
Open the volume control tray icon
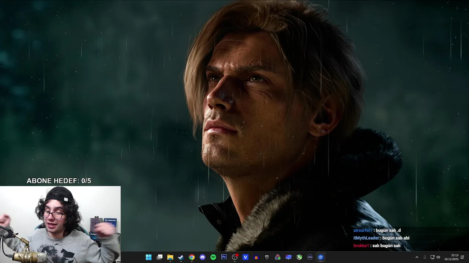tap(438, 257)
